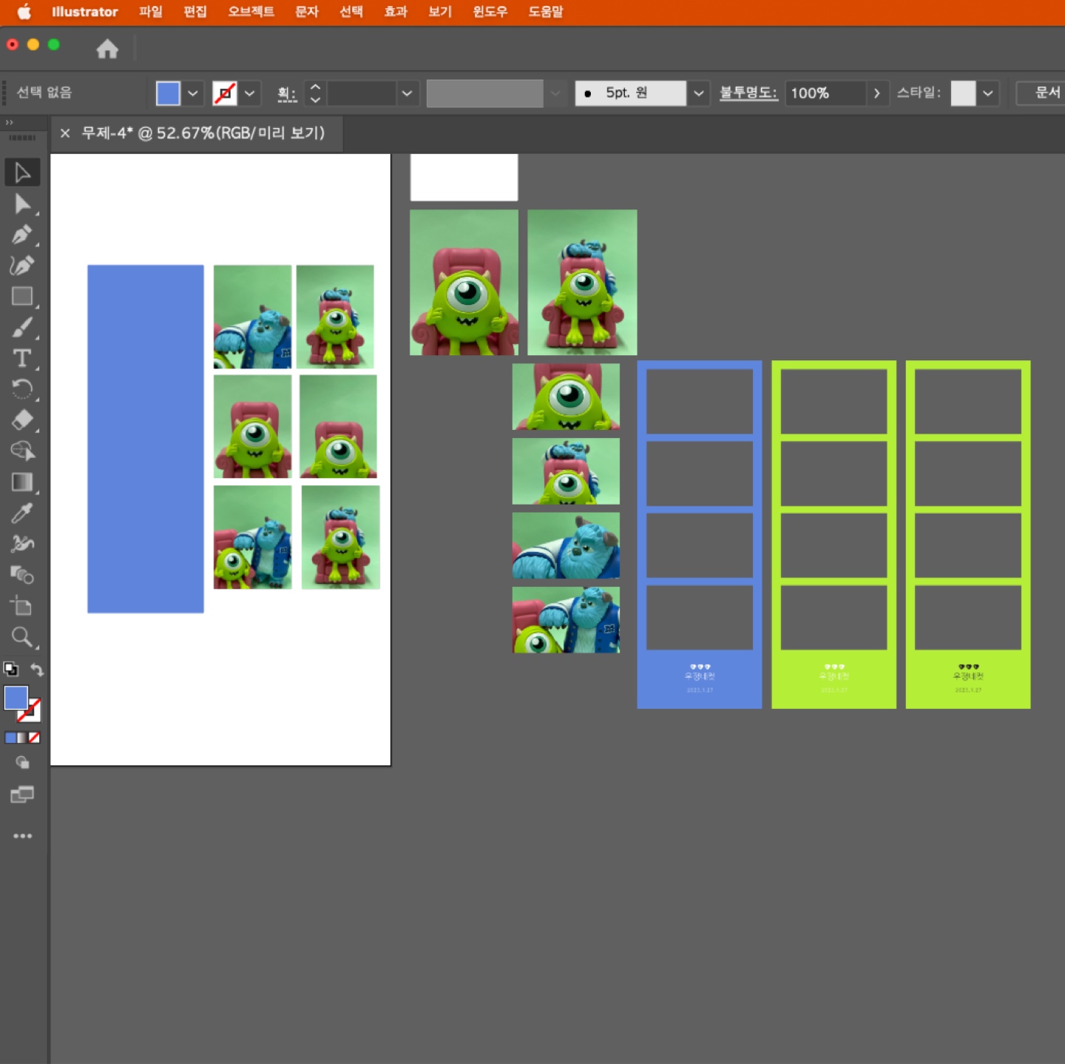
Task: Go to the Home screen
Action: tap(107, 49)
